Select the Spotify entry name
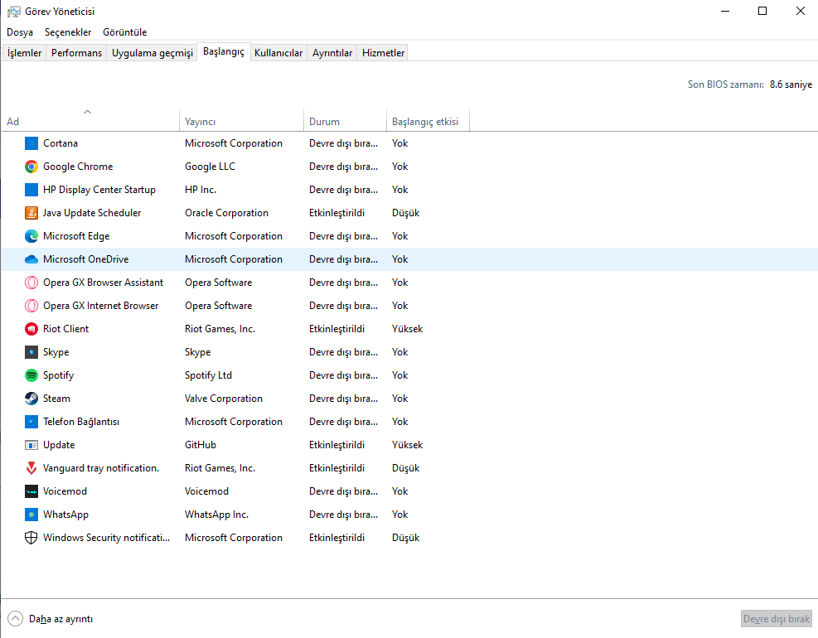 tap(58, 375)
